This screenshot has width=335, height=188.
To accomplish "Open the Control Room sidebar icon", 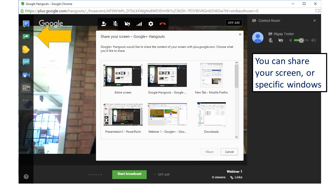I will tap(26, 88).
